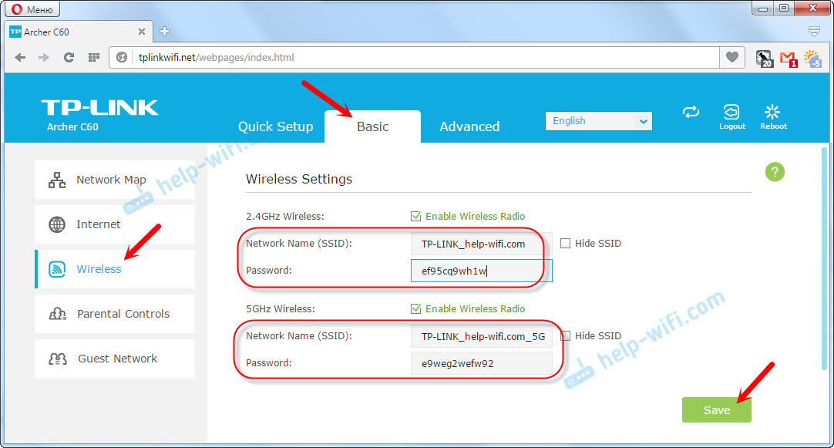Open Parental Controls in sidebar

click(x=123, y=314)
